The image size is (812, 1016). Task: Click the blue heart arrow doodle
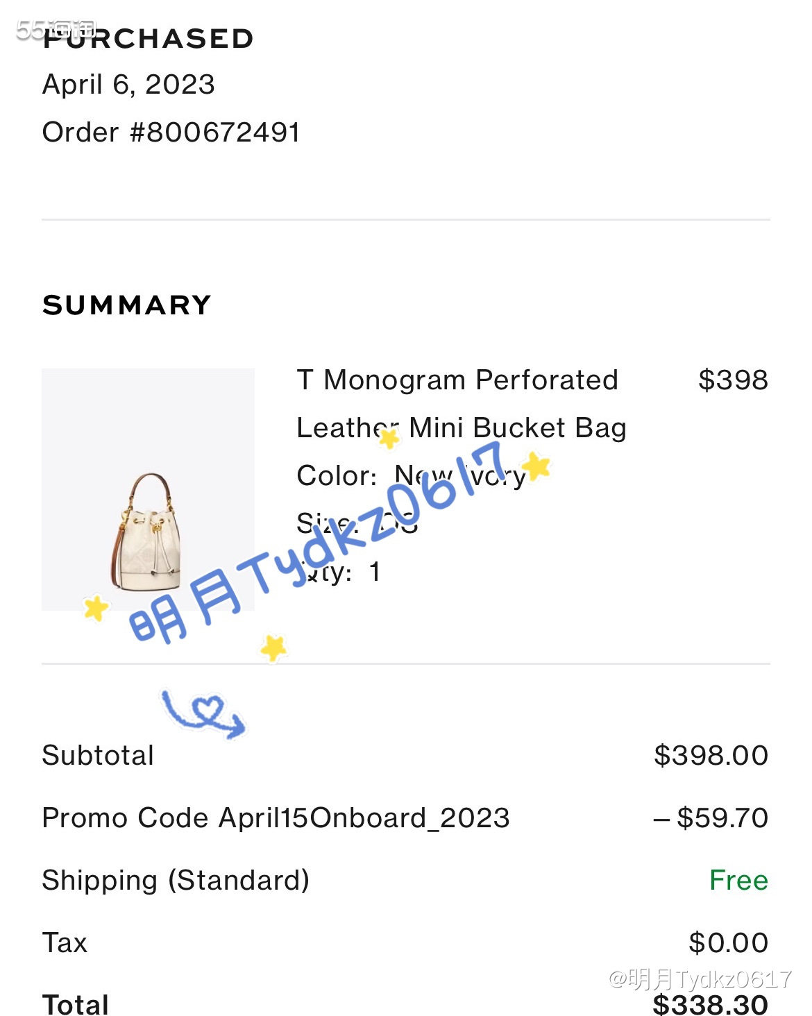click(x=203, y=713)
